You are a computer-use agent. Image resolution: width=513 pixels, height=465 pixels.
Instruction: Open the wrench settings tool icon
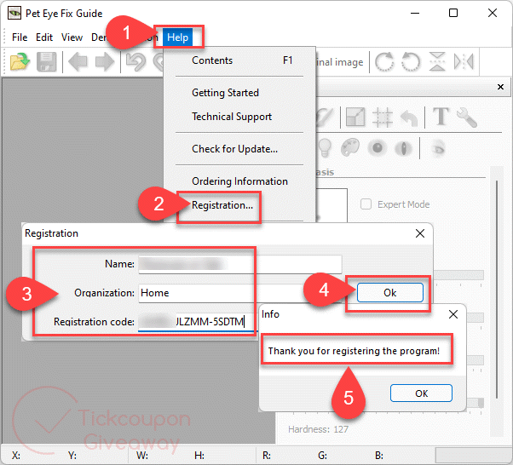(467, 117)
